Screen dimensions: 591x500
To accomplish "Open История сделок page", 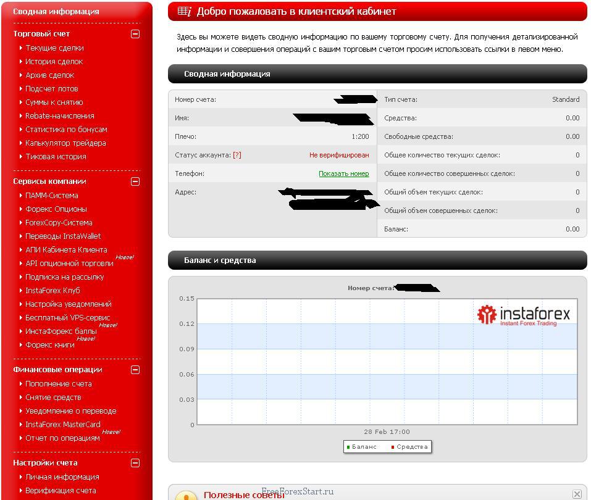I will pos(54,62).
